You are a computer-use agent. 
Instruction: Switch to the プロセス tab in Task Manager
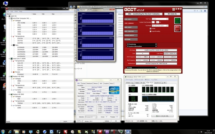tap(137, 83)
